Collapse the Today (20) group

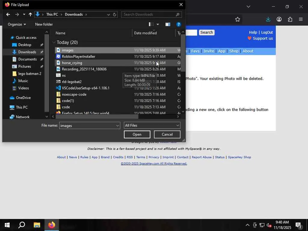[54, 42]
